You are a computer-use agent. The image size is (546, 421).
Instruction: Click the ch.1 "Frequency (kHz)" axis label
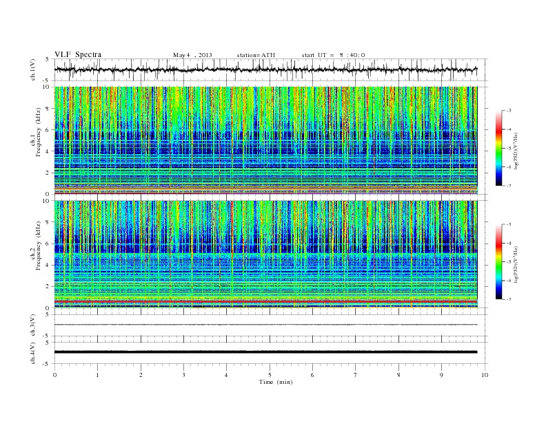click(x=39, y=132)
